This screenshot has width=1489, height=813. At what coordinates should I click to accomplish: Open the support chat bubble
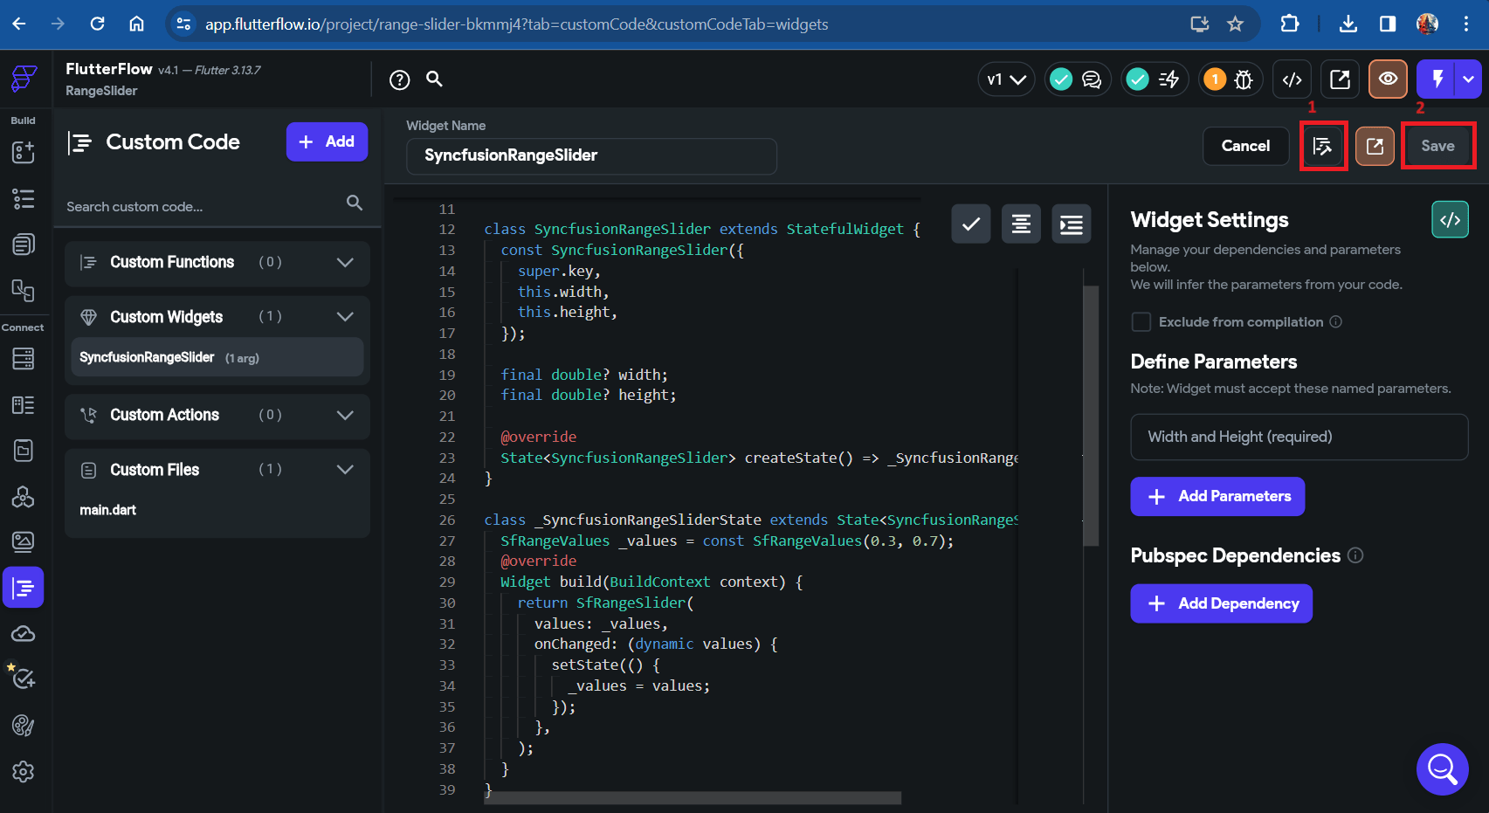tap(1442, 768)
